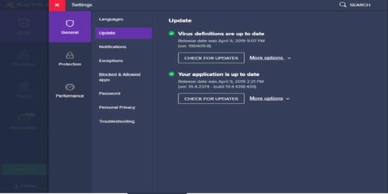Select Update in the settings list

coord(124,33)
